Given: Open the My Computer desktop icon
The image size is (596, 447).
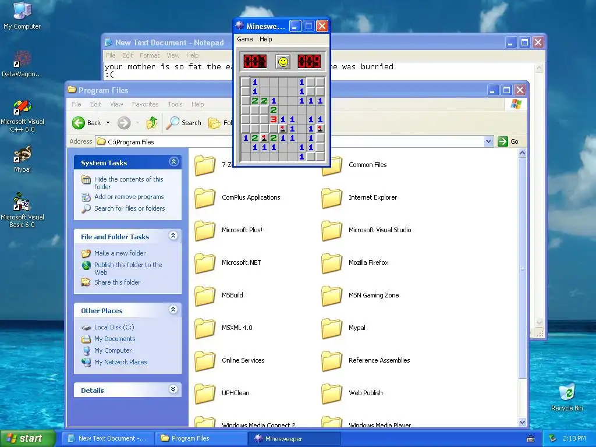Looking at the screenshot, I should pos(22,15).
